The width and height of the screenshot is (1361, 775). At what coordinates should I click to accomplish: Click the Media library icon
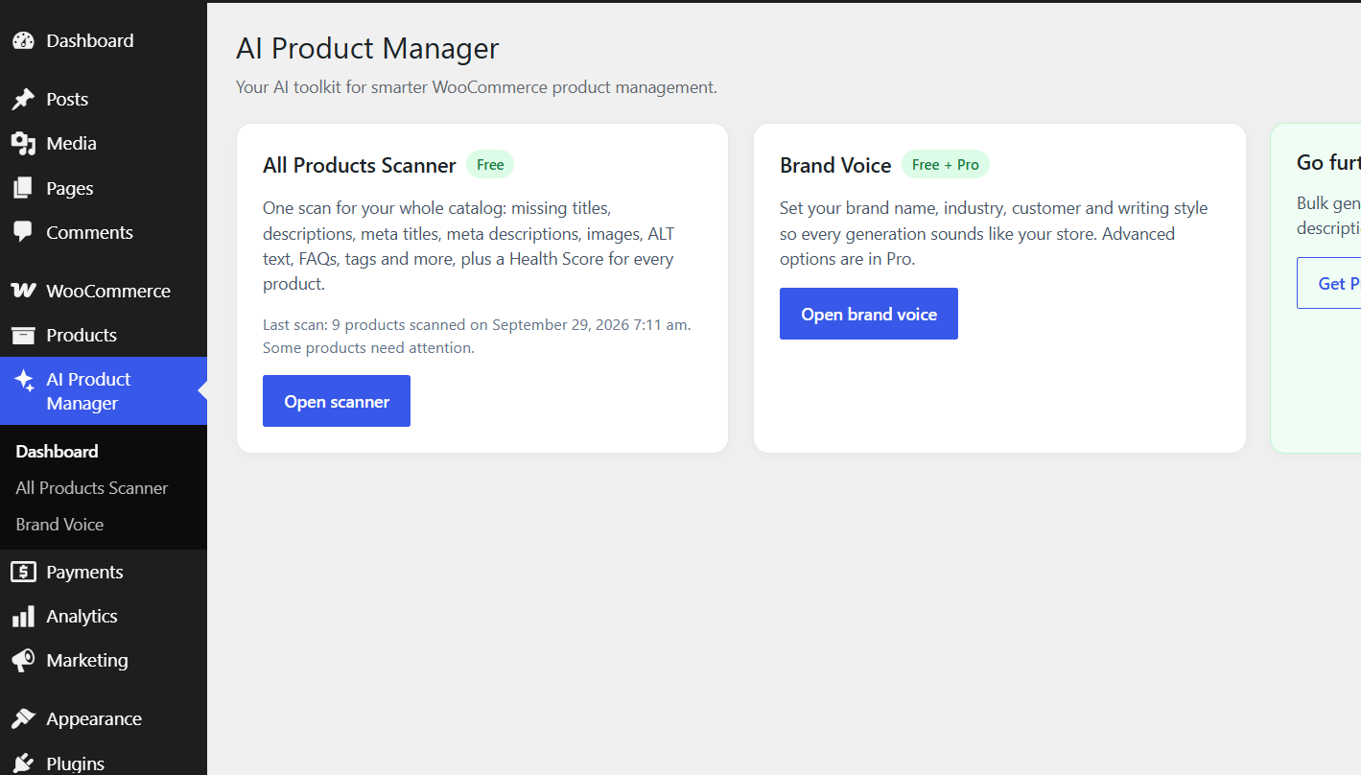pyautogui.click(x=23, y=144)
